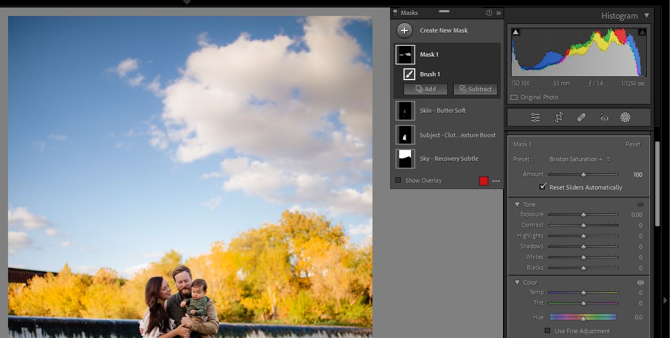Enable the Show Overlay checkbox

[398, 180]
